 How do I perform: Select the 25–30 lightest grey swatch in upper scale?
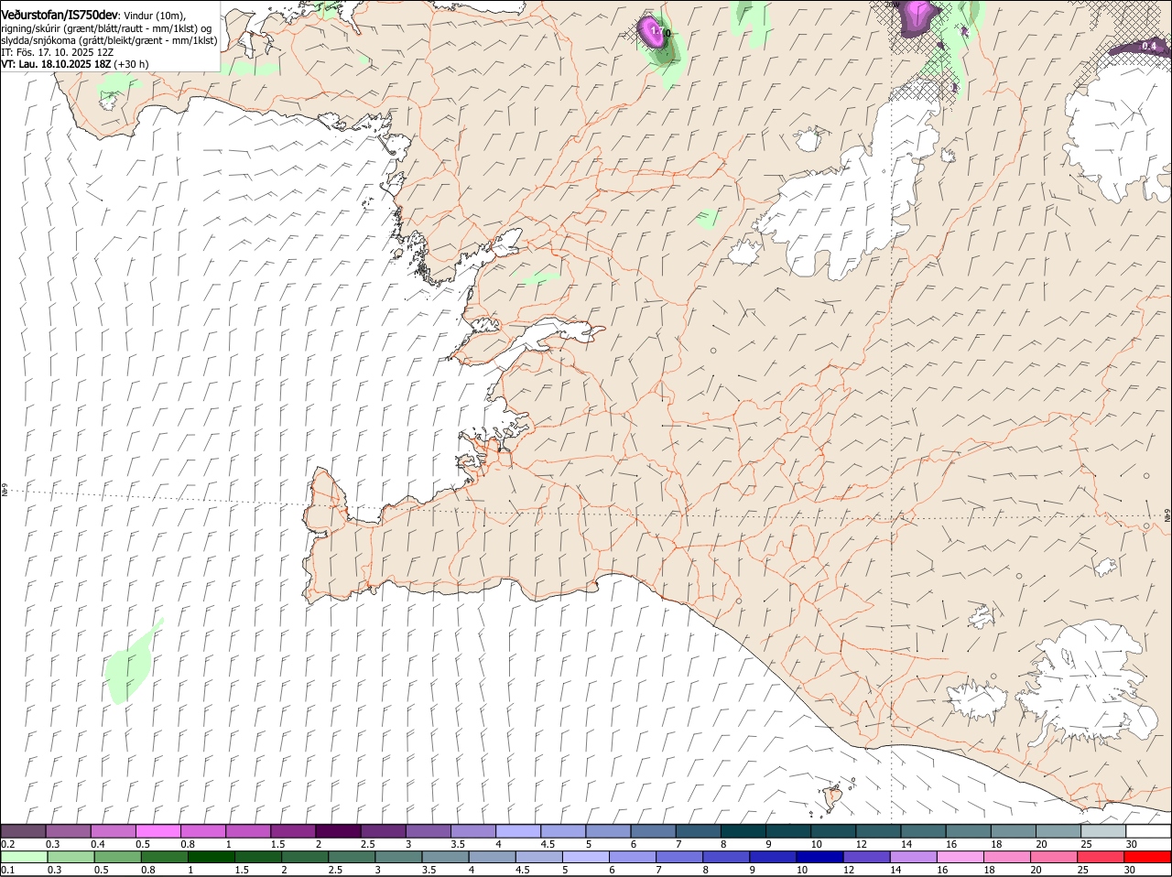(1103, 831)
